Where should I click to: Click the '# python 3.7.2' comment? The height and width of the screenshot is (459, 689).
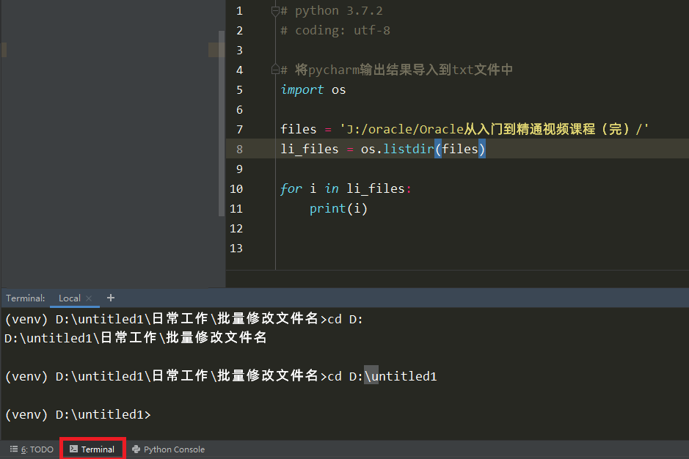pos(332,10)
